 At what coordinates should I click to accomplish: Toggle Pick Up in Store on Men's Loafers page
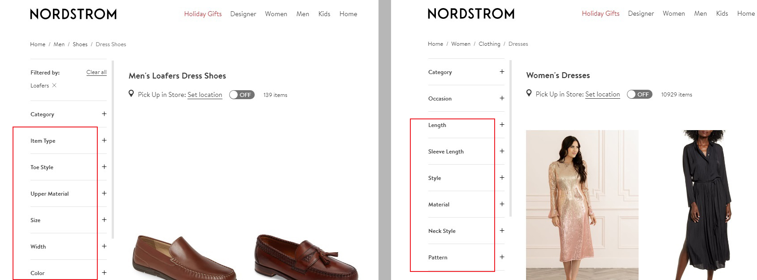pyautogui.click(x=242, y=95)
